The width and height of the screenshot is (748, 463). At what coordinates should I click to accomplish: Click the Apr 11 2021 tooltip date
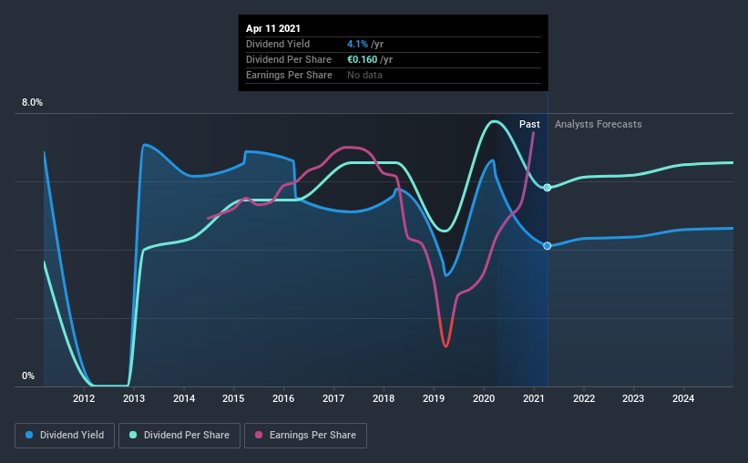coord(272,28)
